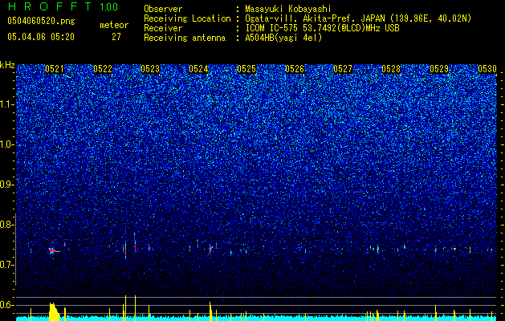Click the 'Receiver' field label
Screen dimensions: 505x321
coord(163,28)
